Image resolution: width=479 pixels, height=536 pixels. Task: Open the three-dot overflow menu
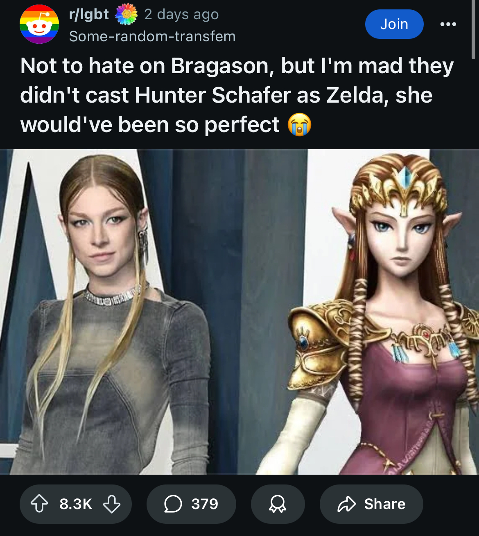448,24
